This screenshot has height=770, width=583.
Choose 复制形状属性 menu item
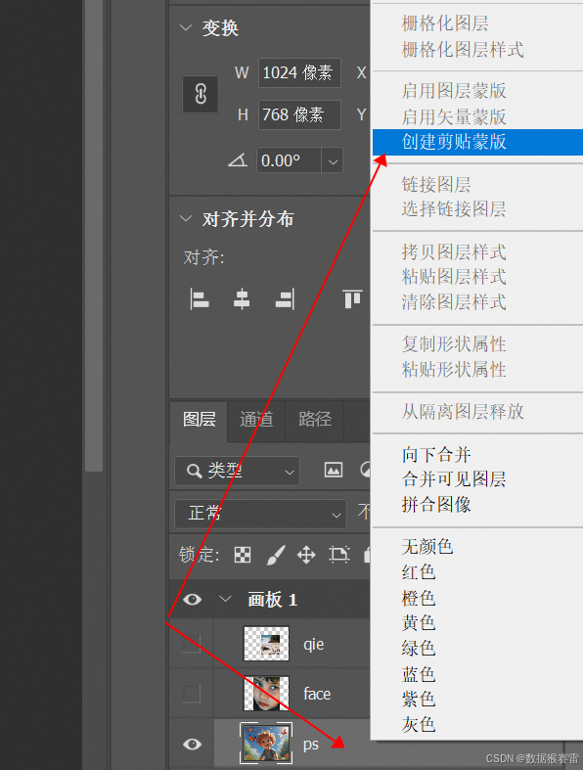[x=454, y=344]
